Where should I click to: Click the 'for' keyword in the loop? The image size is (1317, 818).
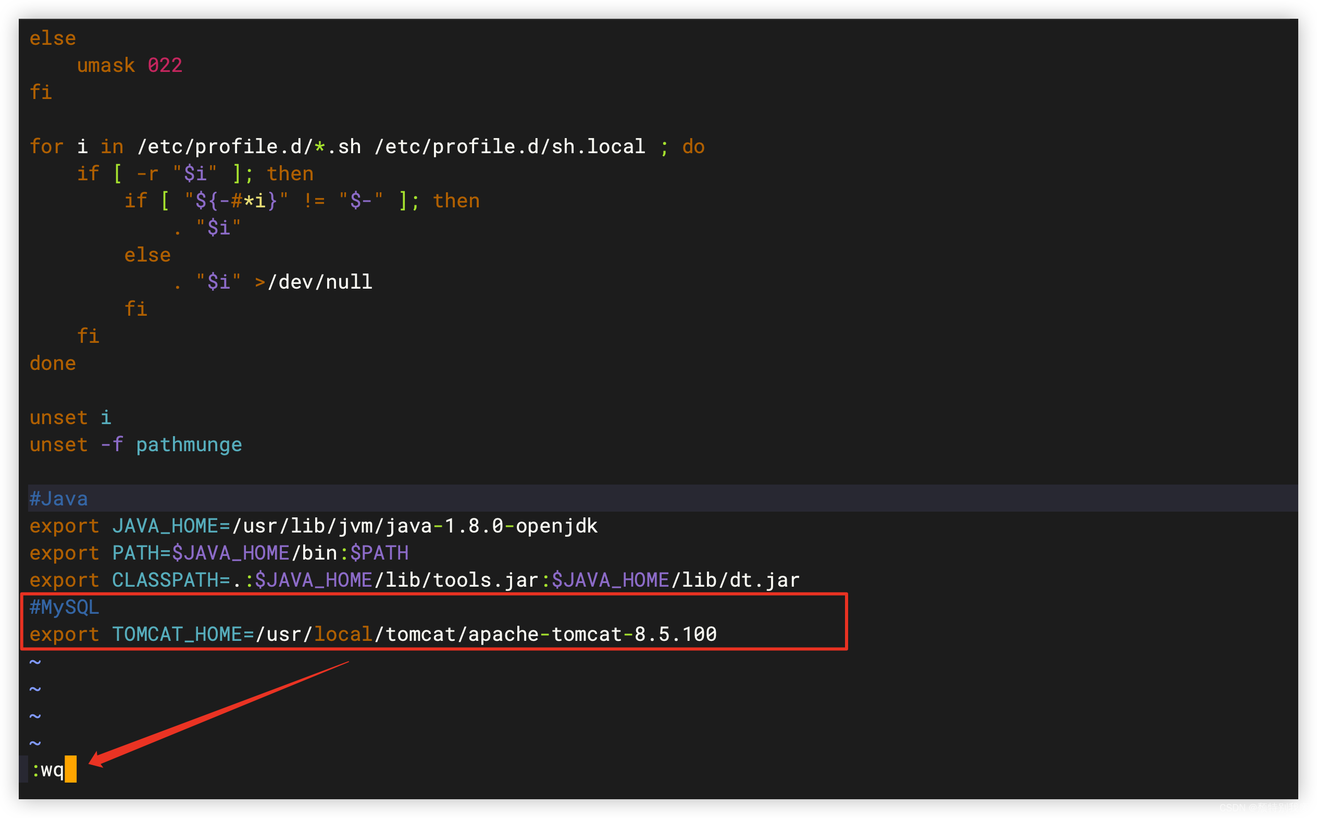click(46, 146)
